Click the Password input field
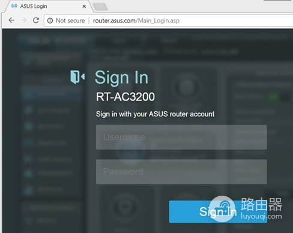 coord(181,172)
